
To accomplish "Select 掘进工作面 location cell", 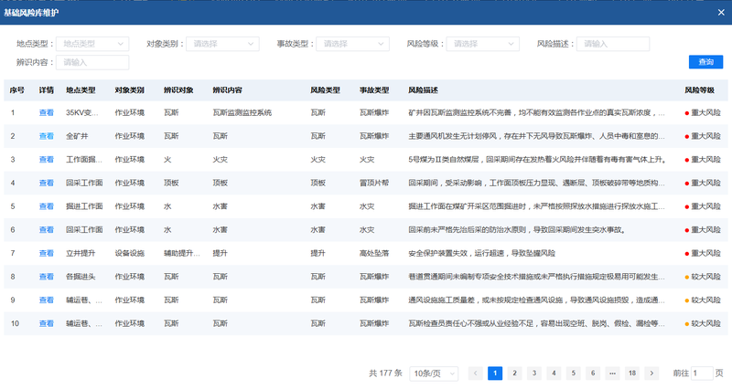I will [84, 206].
